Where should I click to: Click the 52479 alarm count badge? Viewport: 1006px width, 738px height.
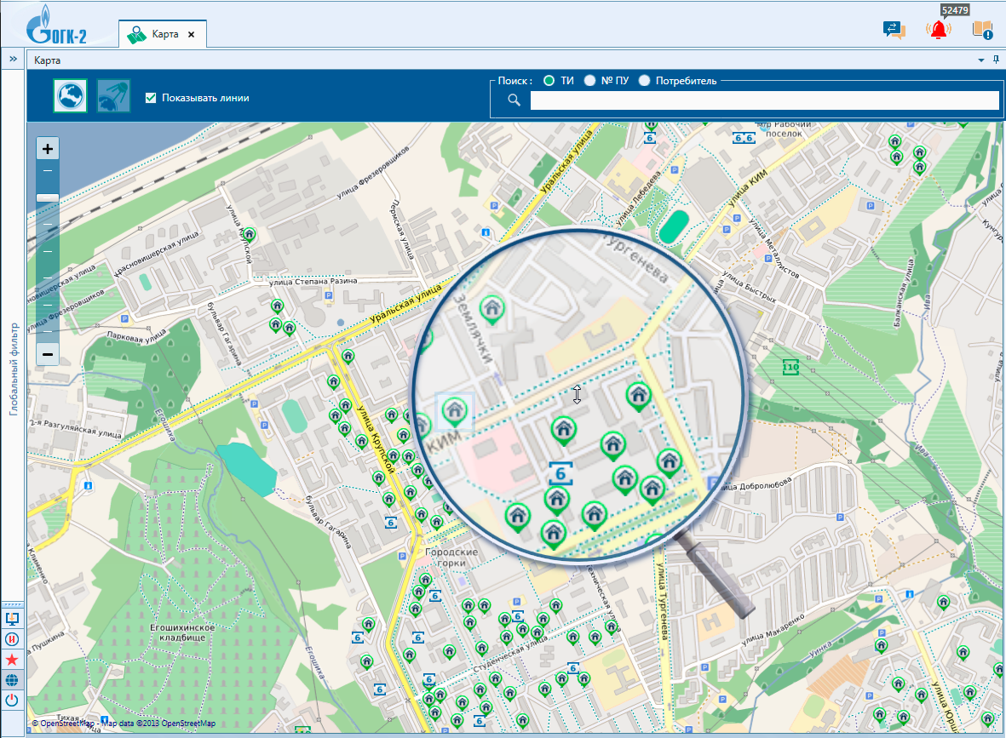click(x=955, y=10)
